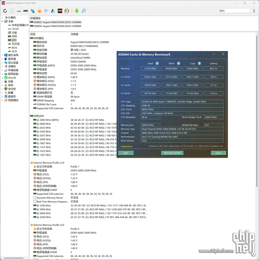Select DIMM4 Asgard device row
This screenshot has width=259, height=260.
click(56, 26)
